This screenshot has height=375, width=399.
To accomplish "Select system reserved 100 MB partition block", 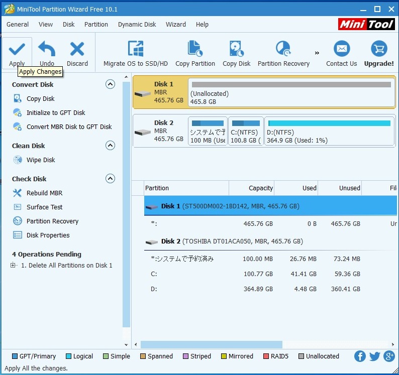I will (208, 131).
